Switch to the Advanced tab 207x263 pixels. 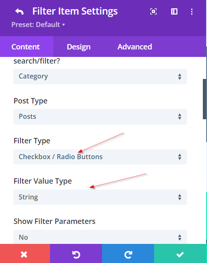(135, 47)
